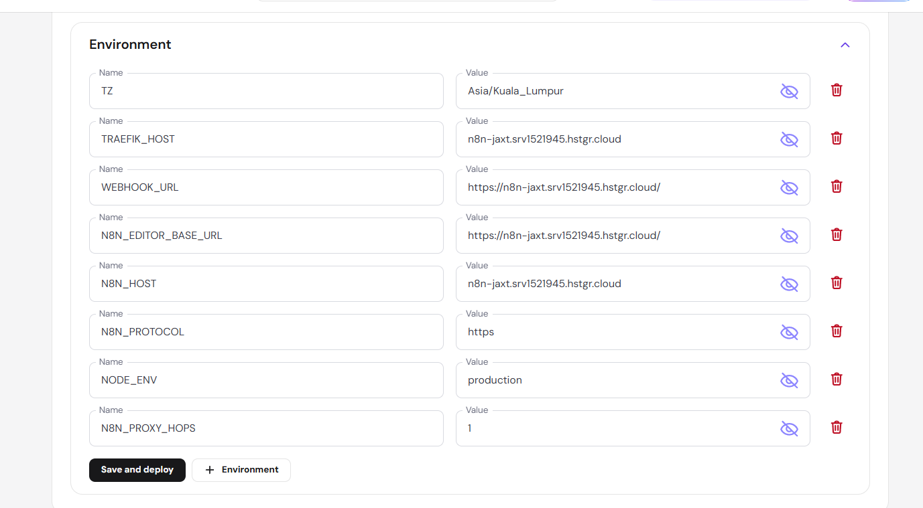923x508 pixels.
Task: Toggle visibility of N8N_HOST value
Action: [x=789, y=284]
